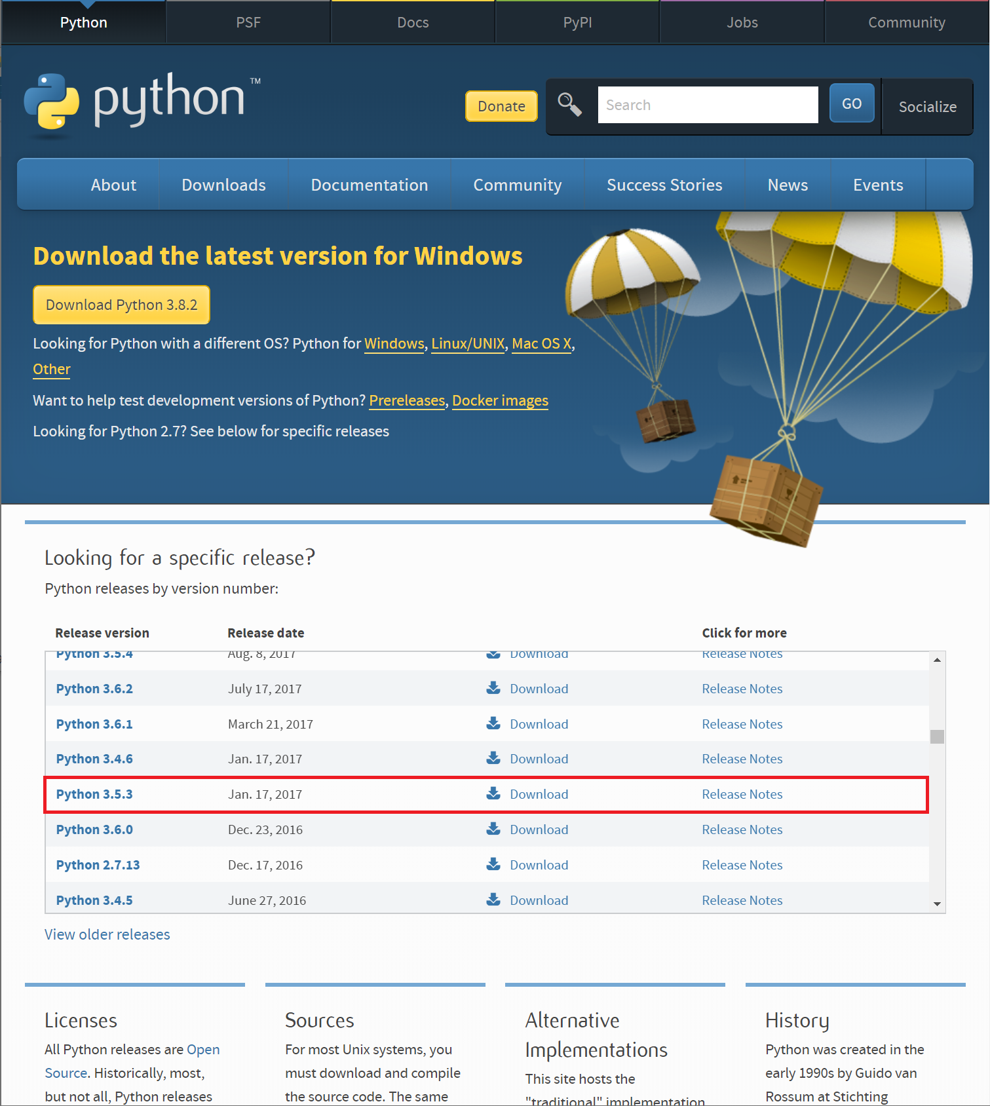Open Release Notes for Python 3.6.0

(x=742, y=829)
